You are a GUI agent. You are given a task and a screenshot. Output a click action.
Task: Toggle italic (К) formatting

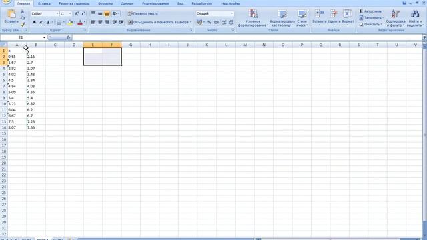(x=41, y=22)
